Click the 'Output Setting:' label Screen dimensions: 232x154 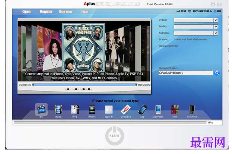pos(169,46)
